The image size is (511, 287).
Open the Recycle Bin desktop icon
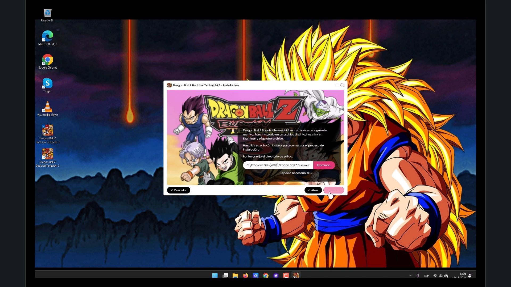(48, 15)
